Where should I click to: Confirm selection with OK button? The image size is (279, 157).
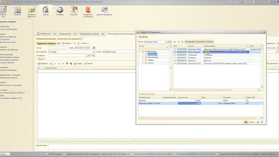tap(246, 122)
